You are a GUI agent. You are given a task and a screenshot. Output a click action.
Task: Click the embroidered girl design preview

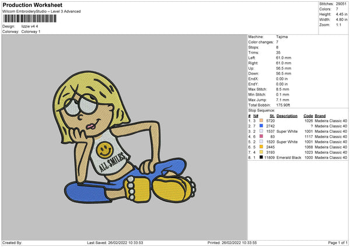(125, 137)
